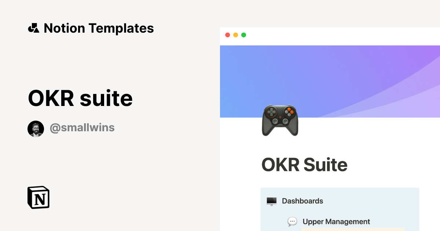Viewport: 440px width, 231px height.
Task: Open the @smallwins creator profile link
Action: (x=82, y=128)
